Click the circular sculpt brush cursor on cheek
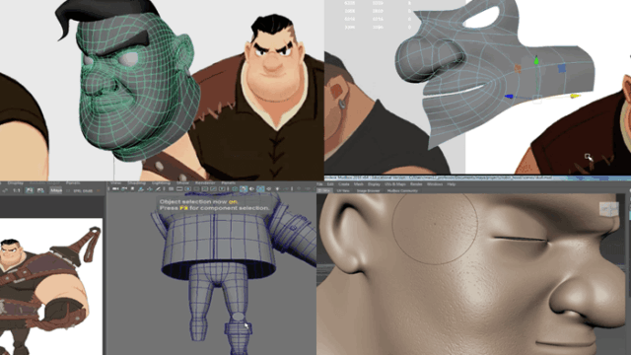This screenshot has width=631, height=355. click(x=435, y=229)
